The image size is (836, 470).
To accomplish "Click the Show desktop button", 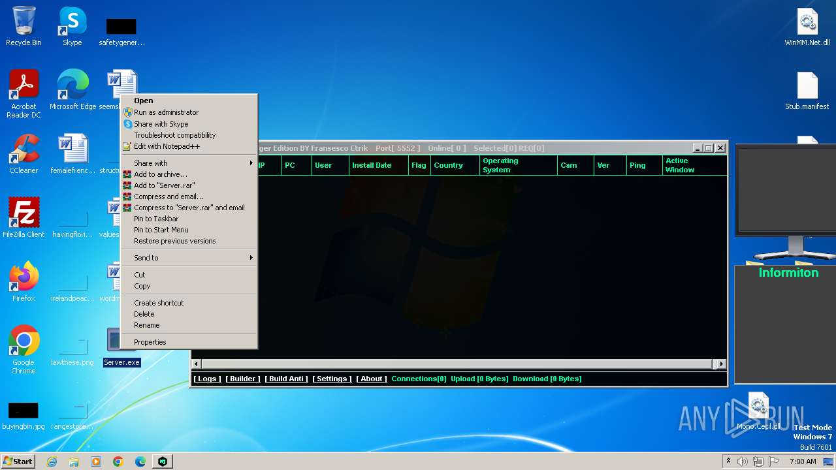I will 829,462.
